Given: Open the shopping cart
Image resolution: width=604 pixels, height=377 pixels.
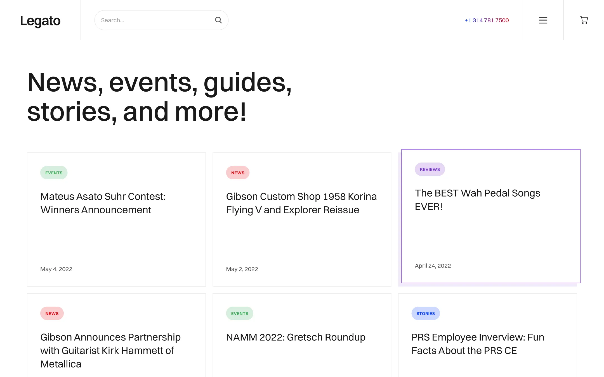Looking at the screenshot, I should click(584, 20).
